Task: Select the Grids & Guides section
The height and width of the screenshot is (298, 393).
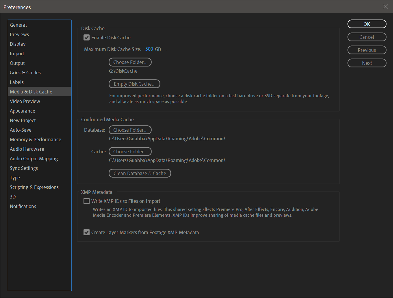Action: point(25,72)
